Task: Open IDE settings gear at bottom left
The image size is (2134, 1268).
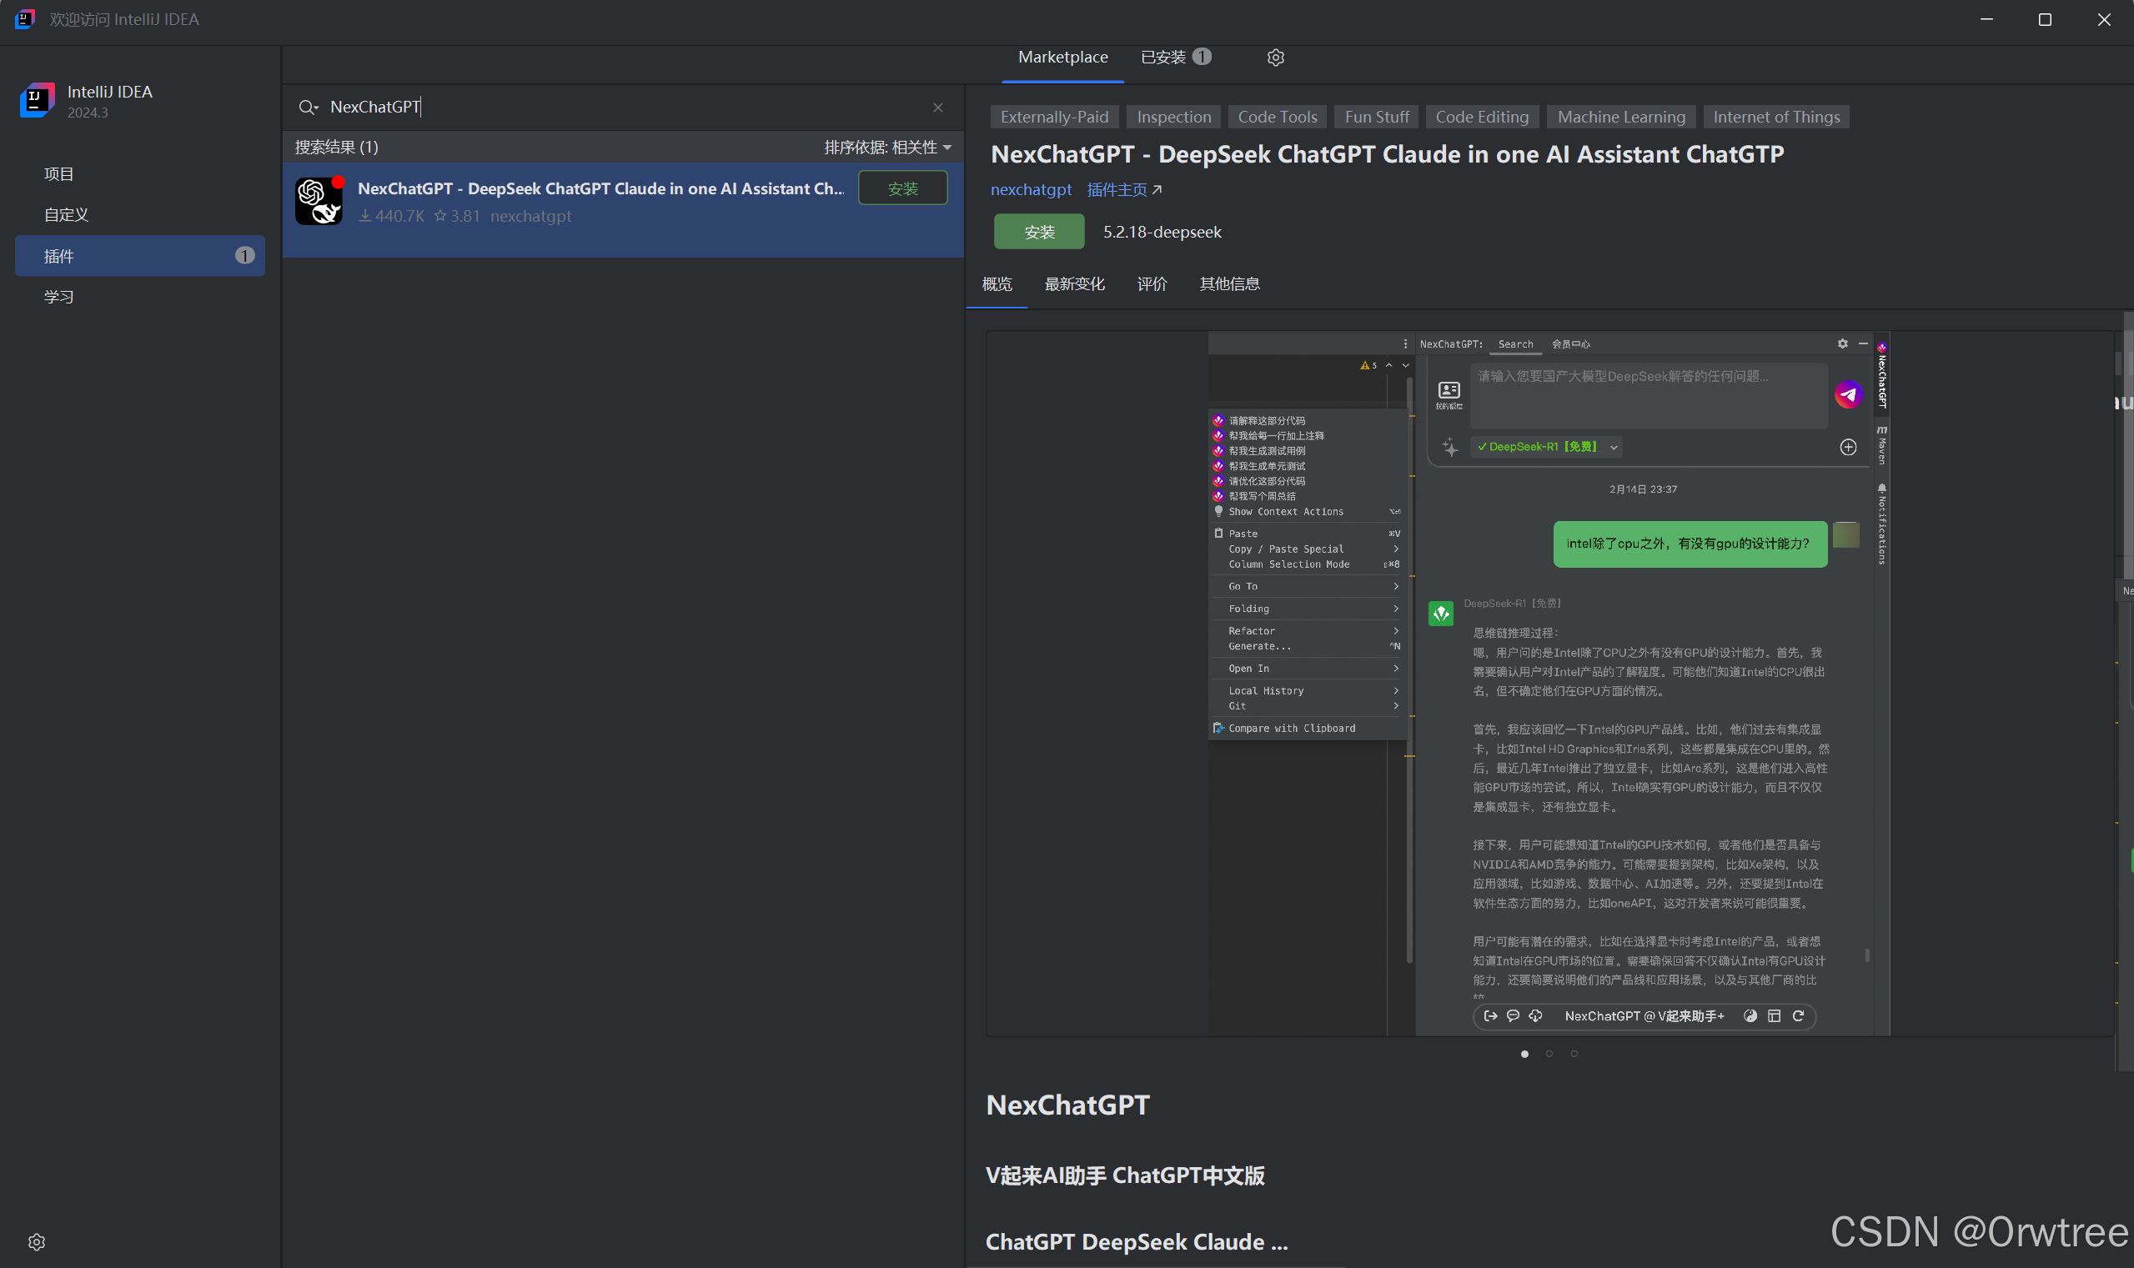Action: click(x=36, y=1241)
